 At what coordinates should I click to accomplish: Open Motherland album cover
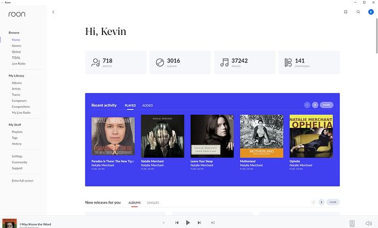pyautogui.click(x=261, y=136)
